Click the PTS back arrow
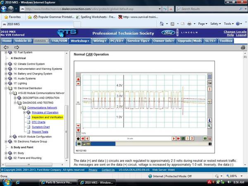The height and width of the screenshot is (186, 248). 6,47
